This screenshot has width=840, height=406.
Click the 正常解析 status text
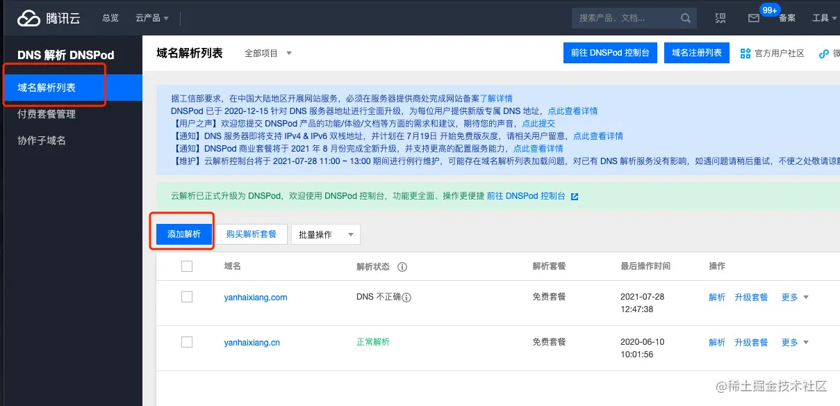point(373,342)
